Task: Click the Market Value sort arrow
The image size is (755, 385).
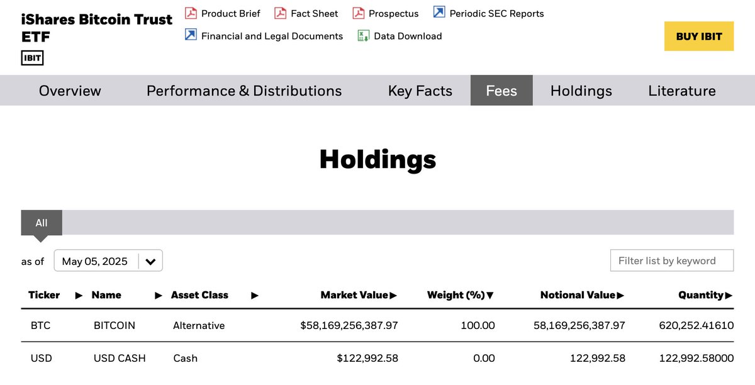Action: pos(394,295)
